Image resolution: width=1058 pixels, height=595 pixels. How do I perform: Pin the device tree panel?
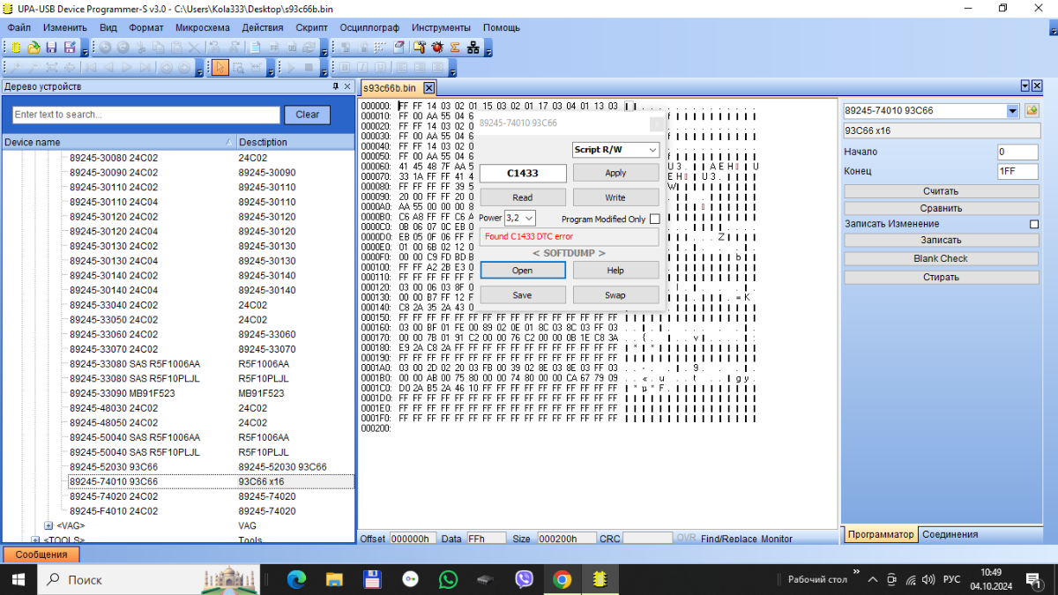335,86
